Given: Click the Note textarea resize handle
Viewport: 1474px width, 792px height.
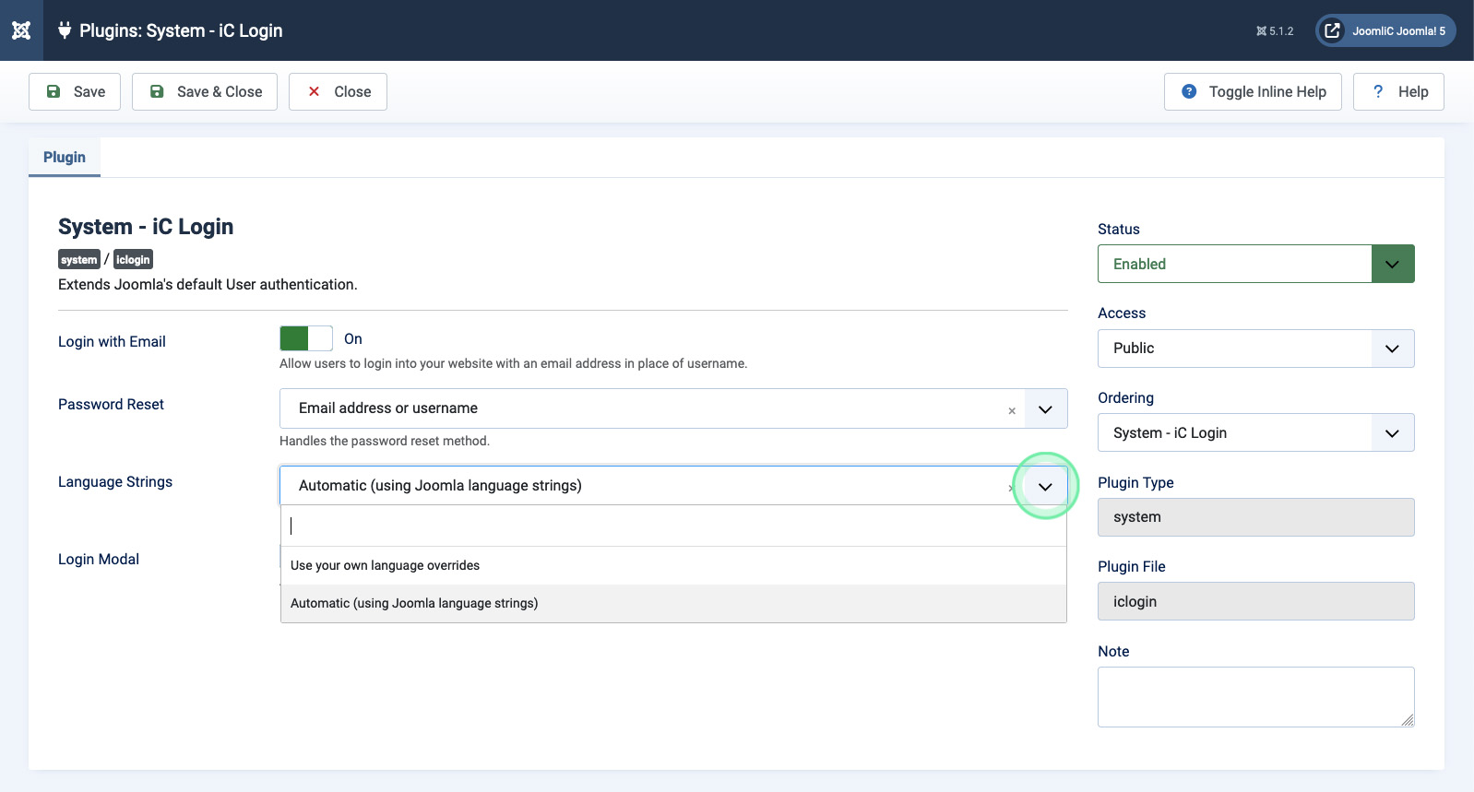Looking at the screenshot, I should click(1408, 720).
